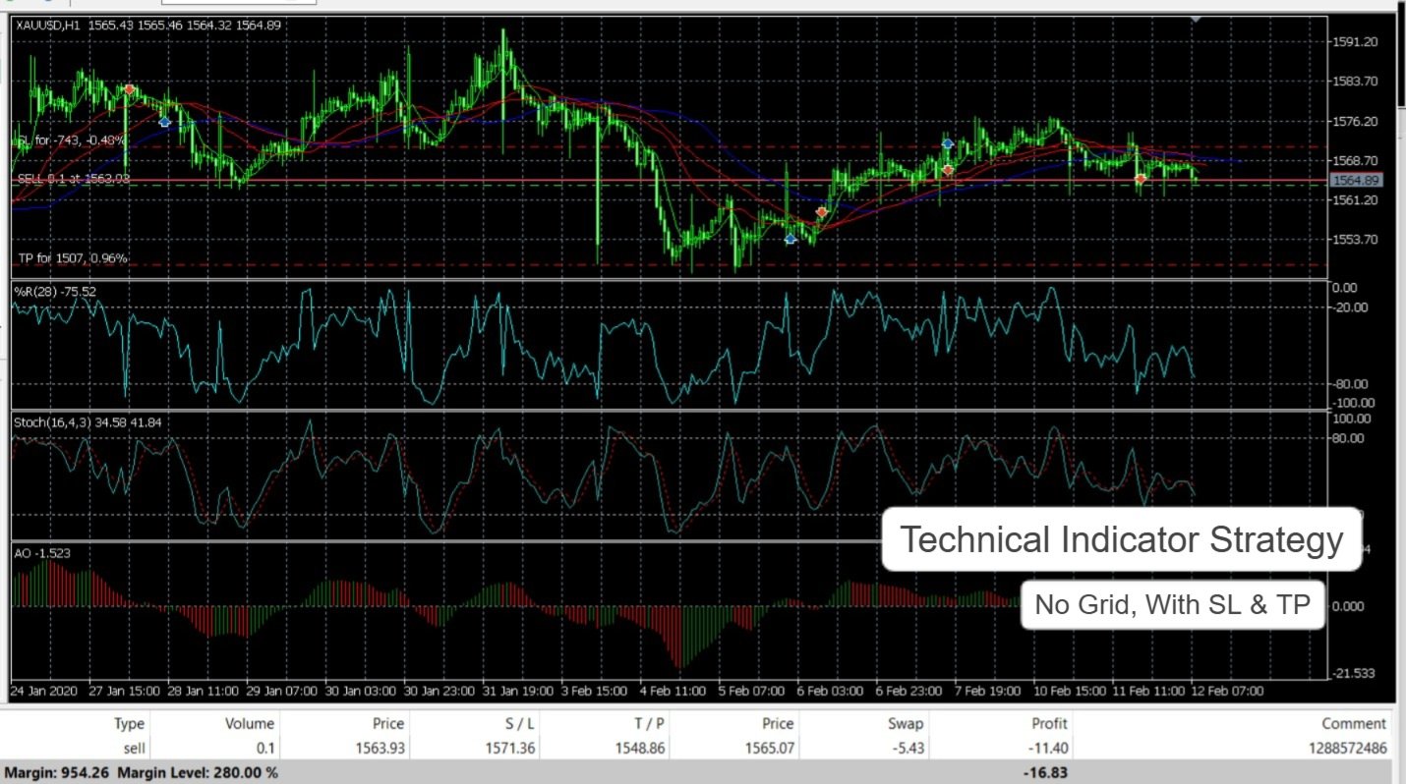This screenshot has width=1406, height=784.
Task: Click the chart shift triangle at chart top
Action: 1196,19
